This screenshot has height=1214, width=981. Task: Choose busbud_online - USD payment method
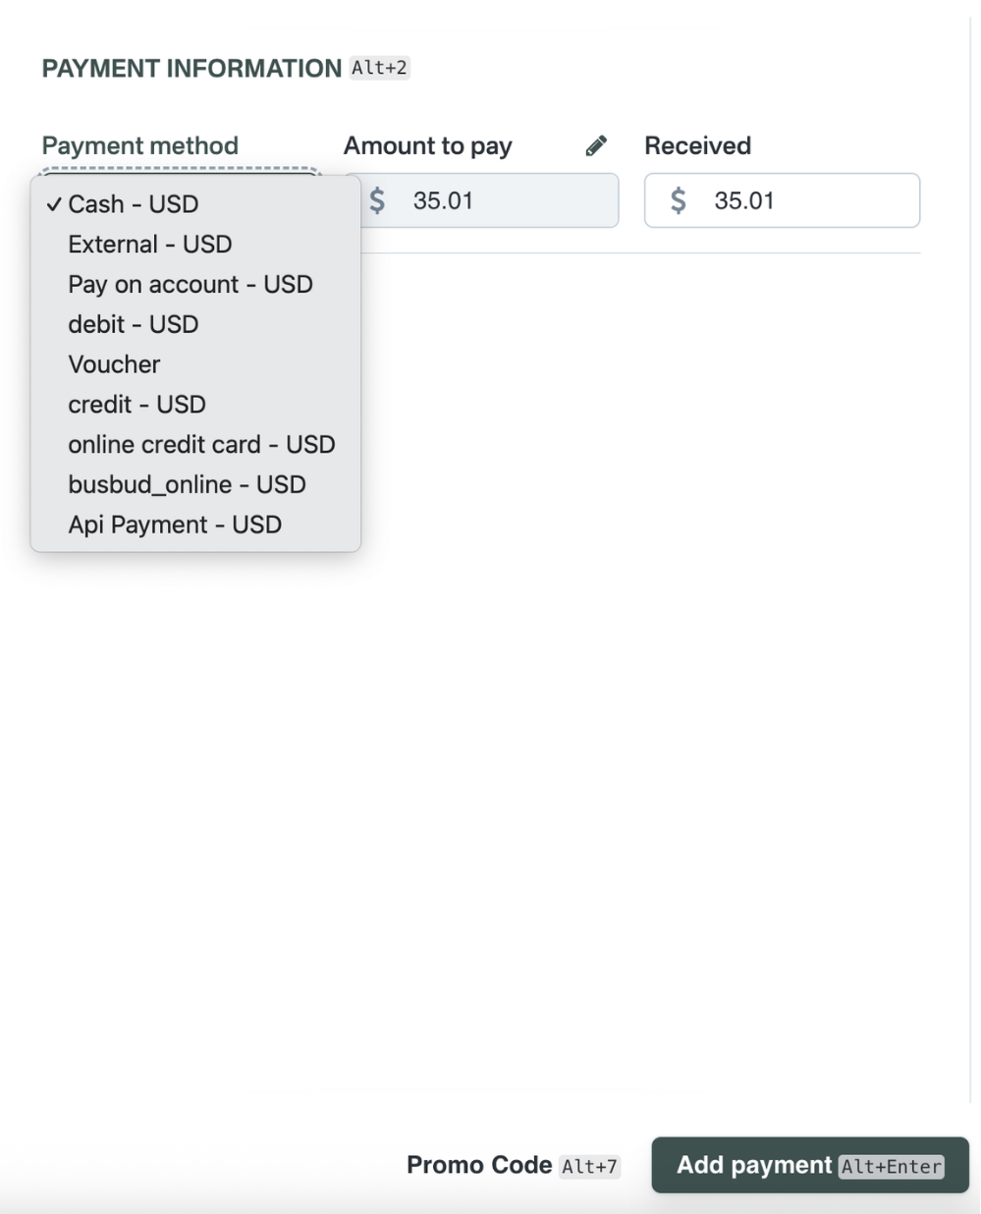tap(187, 484)
